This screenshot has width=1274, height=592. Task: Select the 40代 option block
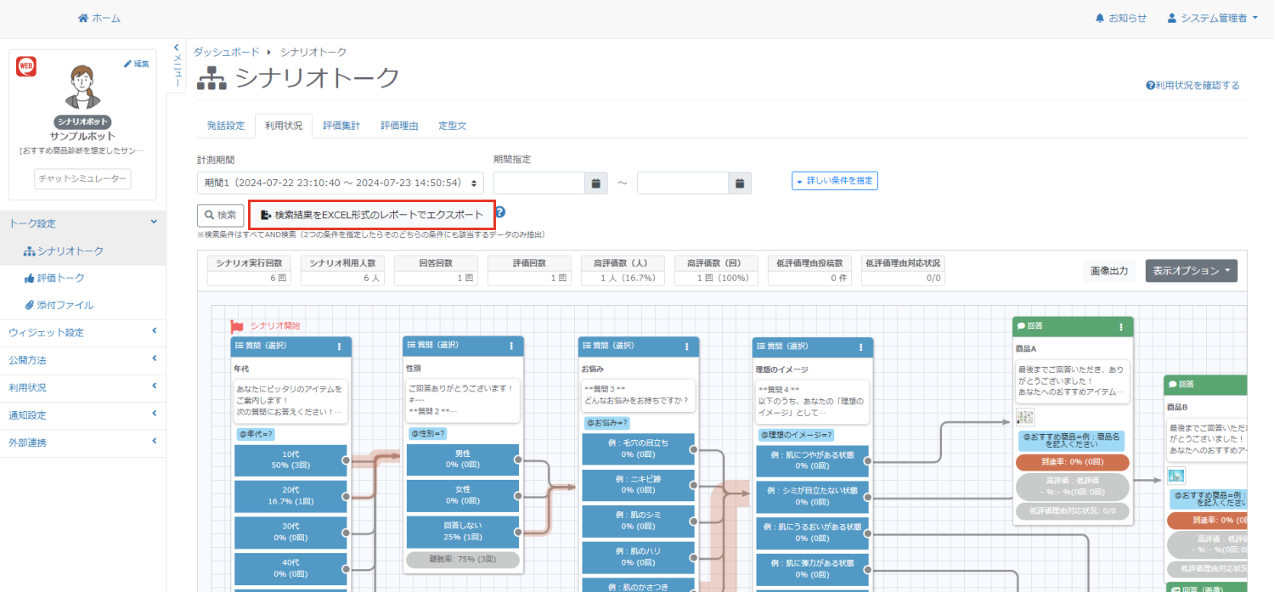pos(290,568)
